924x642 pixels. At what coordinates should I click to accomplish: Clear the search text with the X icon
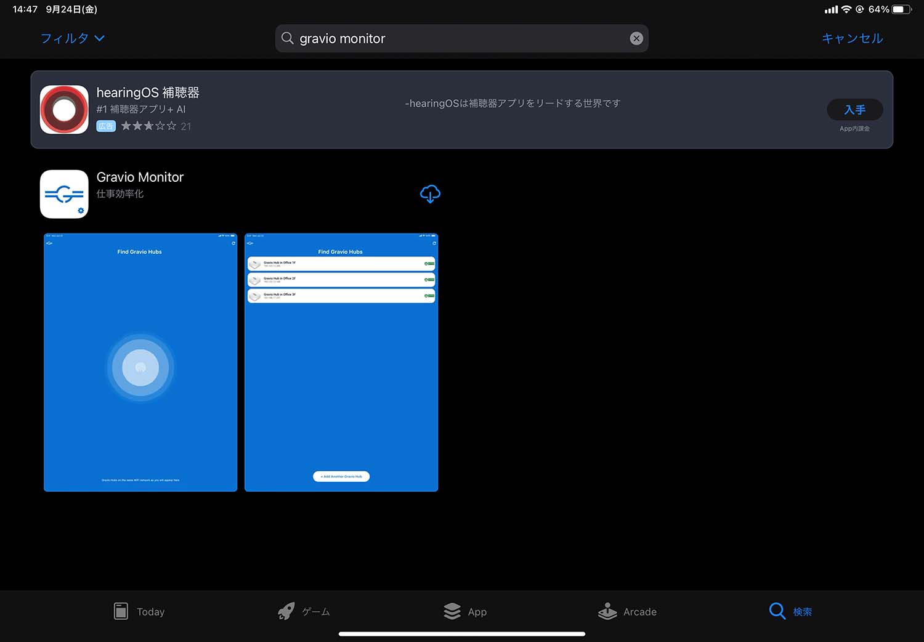tap(636, 38)
